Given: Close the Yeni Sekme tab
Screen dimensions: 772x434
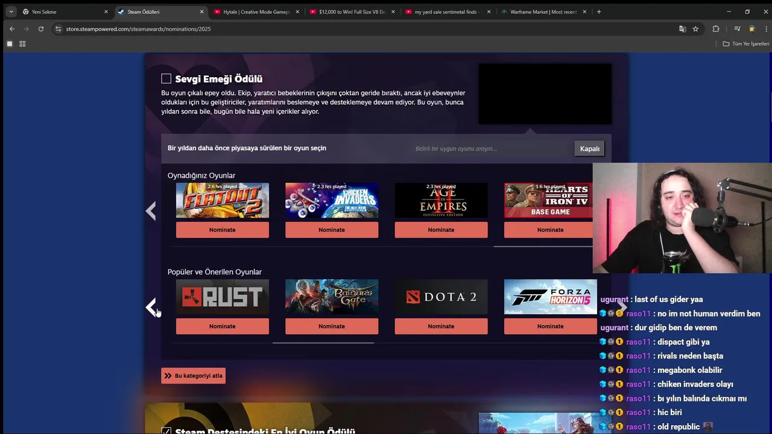Looking at the screenshot, I should tap(106, 11).
